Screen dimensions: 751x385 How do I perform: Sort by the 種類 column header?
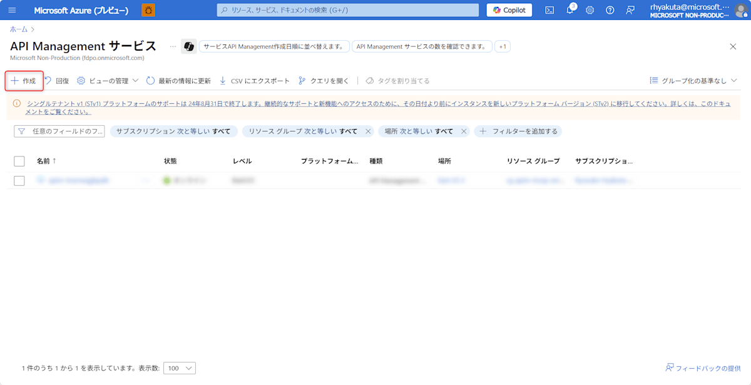(376, 161)
